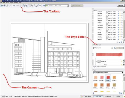Click the Close button in Selected style
The height and width of the screenshot is (98, 125).
pos(120,48)
